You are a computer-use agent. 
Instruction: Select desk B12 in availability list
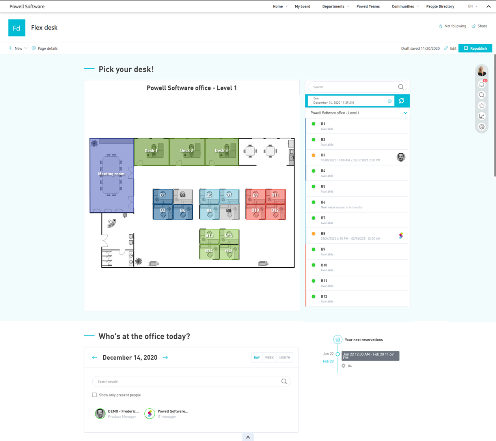click(x=358, y=298)
